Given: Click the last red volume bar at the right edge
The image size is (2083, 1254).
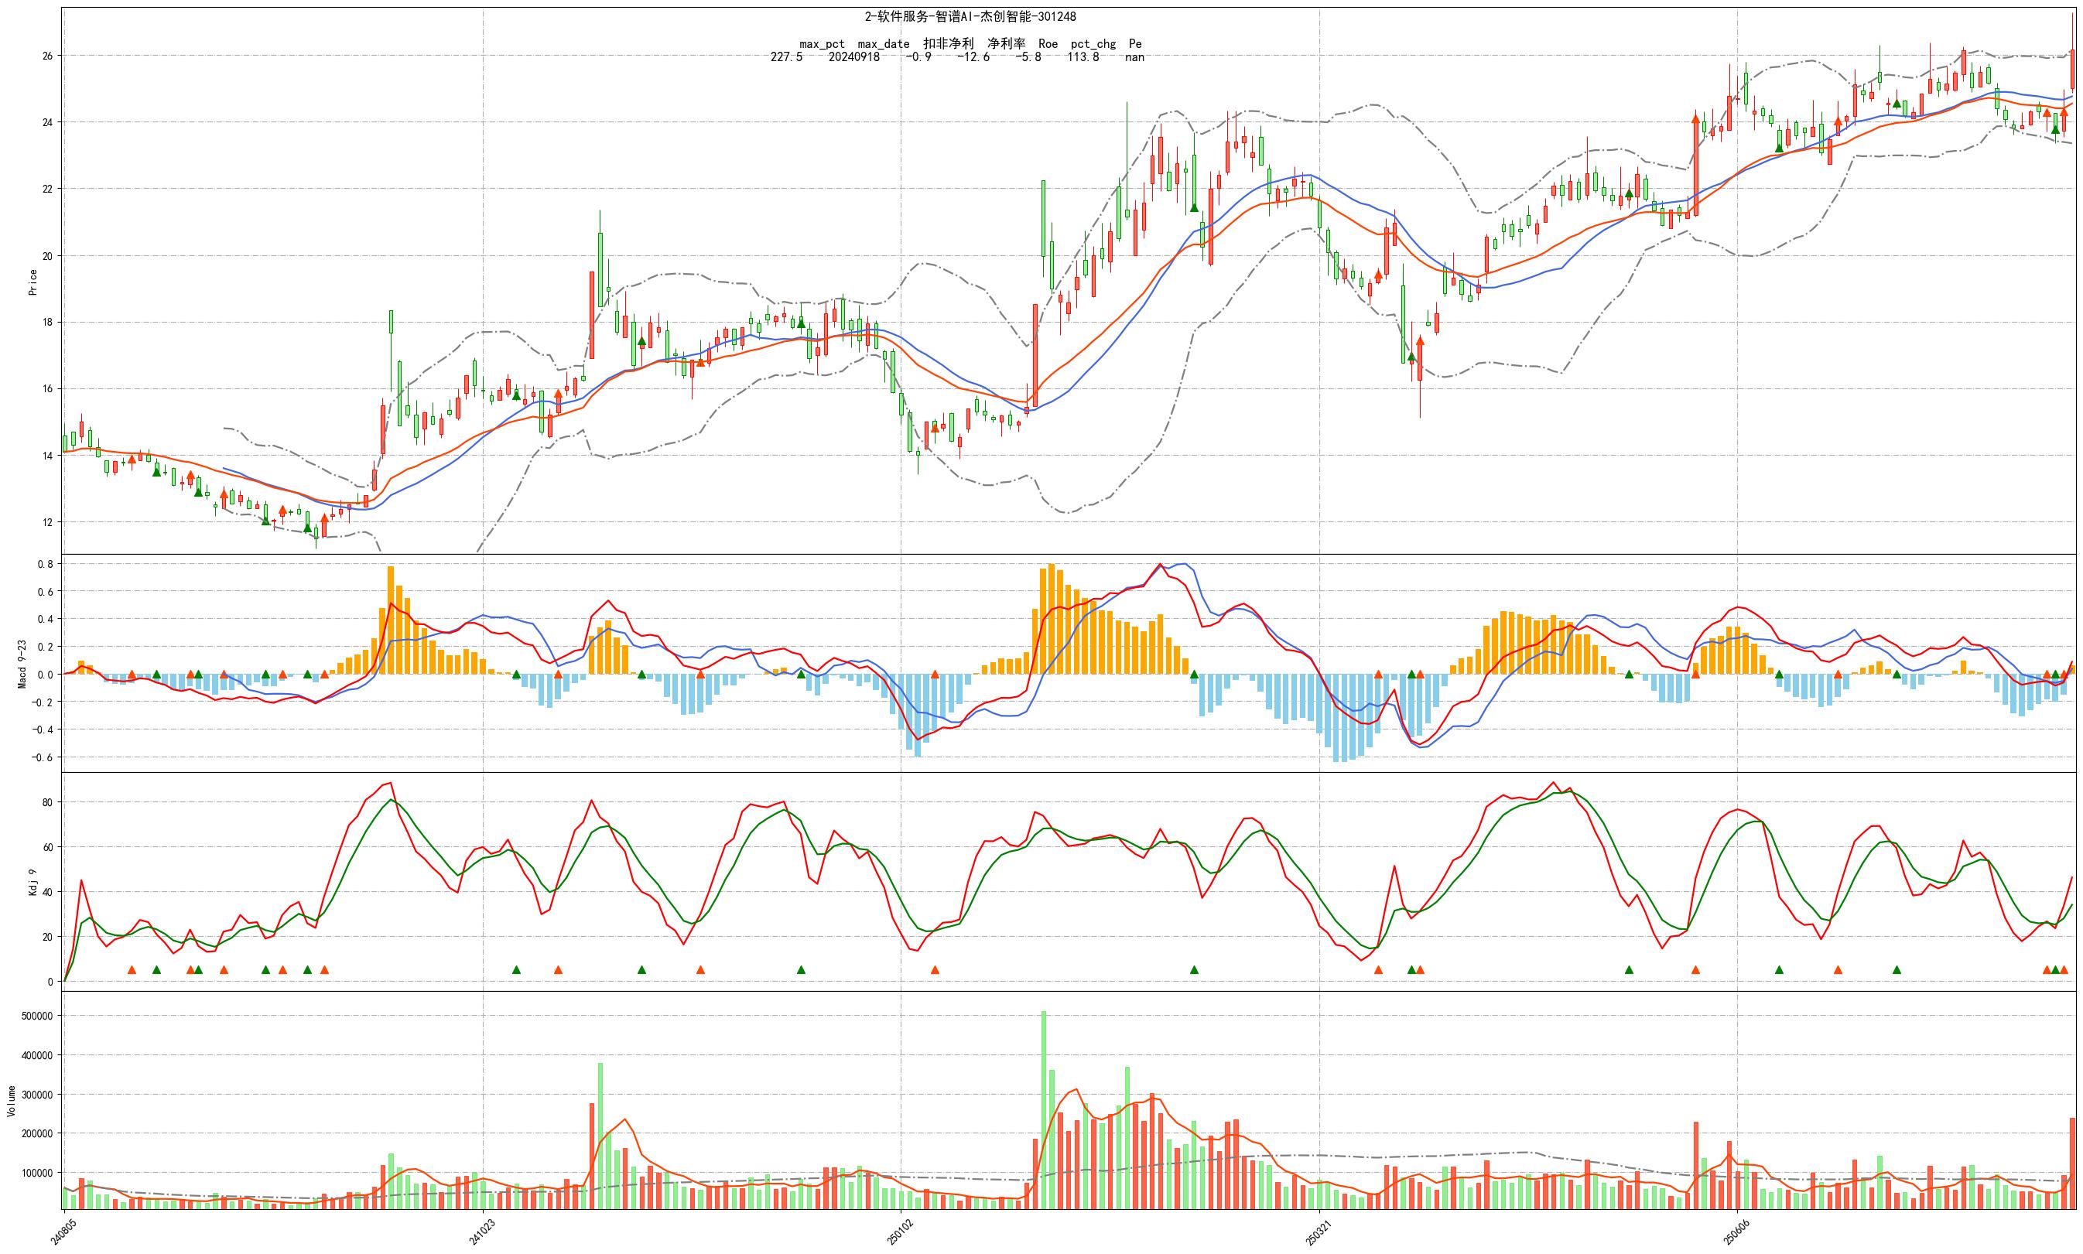Looking at the screenshot, I should pyautogui.click(x=2072, y=1164).
